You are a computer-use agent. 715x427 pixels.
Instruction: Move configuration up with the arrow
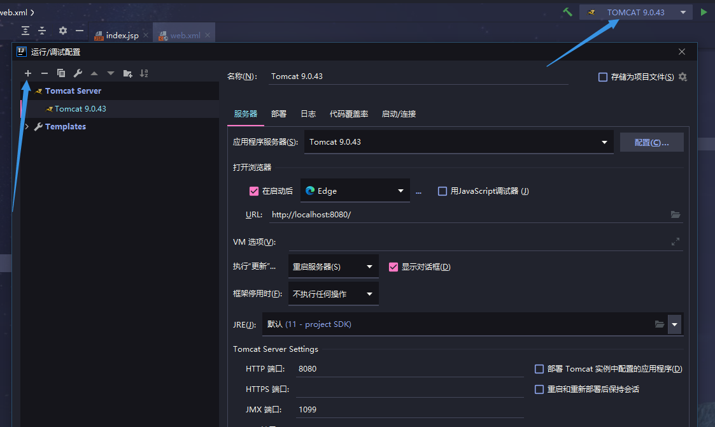click(94, 73)
